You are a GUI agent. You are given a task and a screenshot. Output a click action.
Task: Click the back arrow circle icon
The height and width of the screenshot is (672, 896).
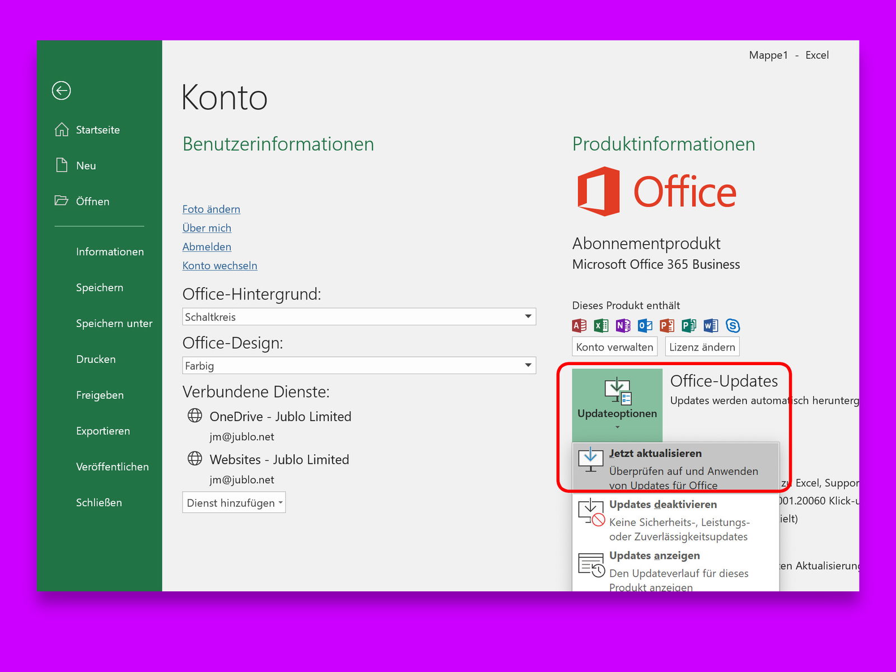pyautogui.click(x=61, y=90)
